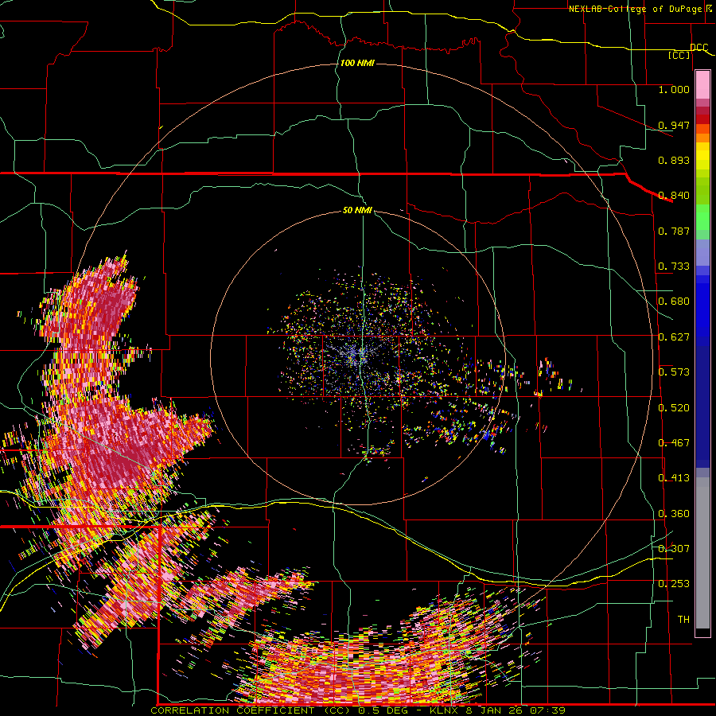Click the TH threshold label

683,620
